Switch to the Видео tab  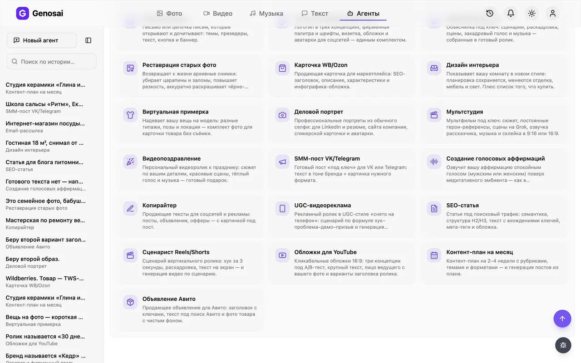click(x=218, y=13)
